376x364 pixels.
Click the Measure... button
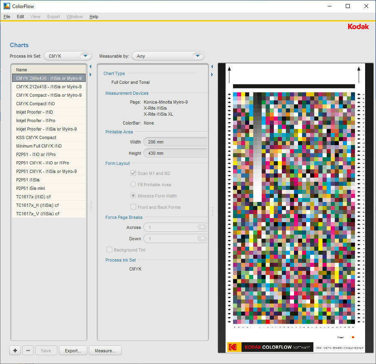105,351
